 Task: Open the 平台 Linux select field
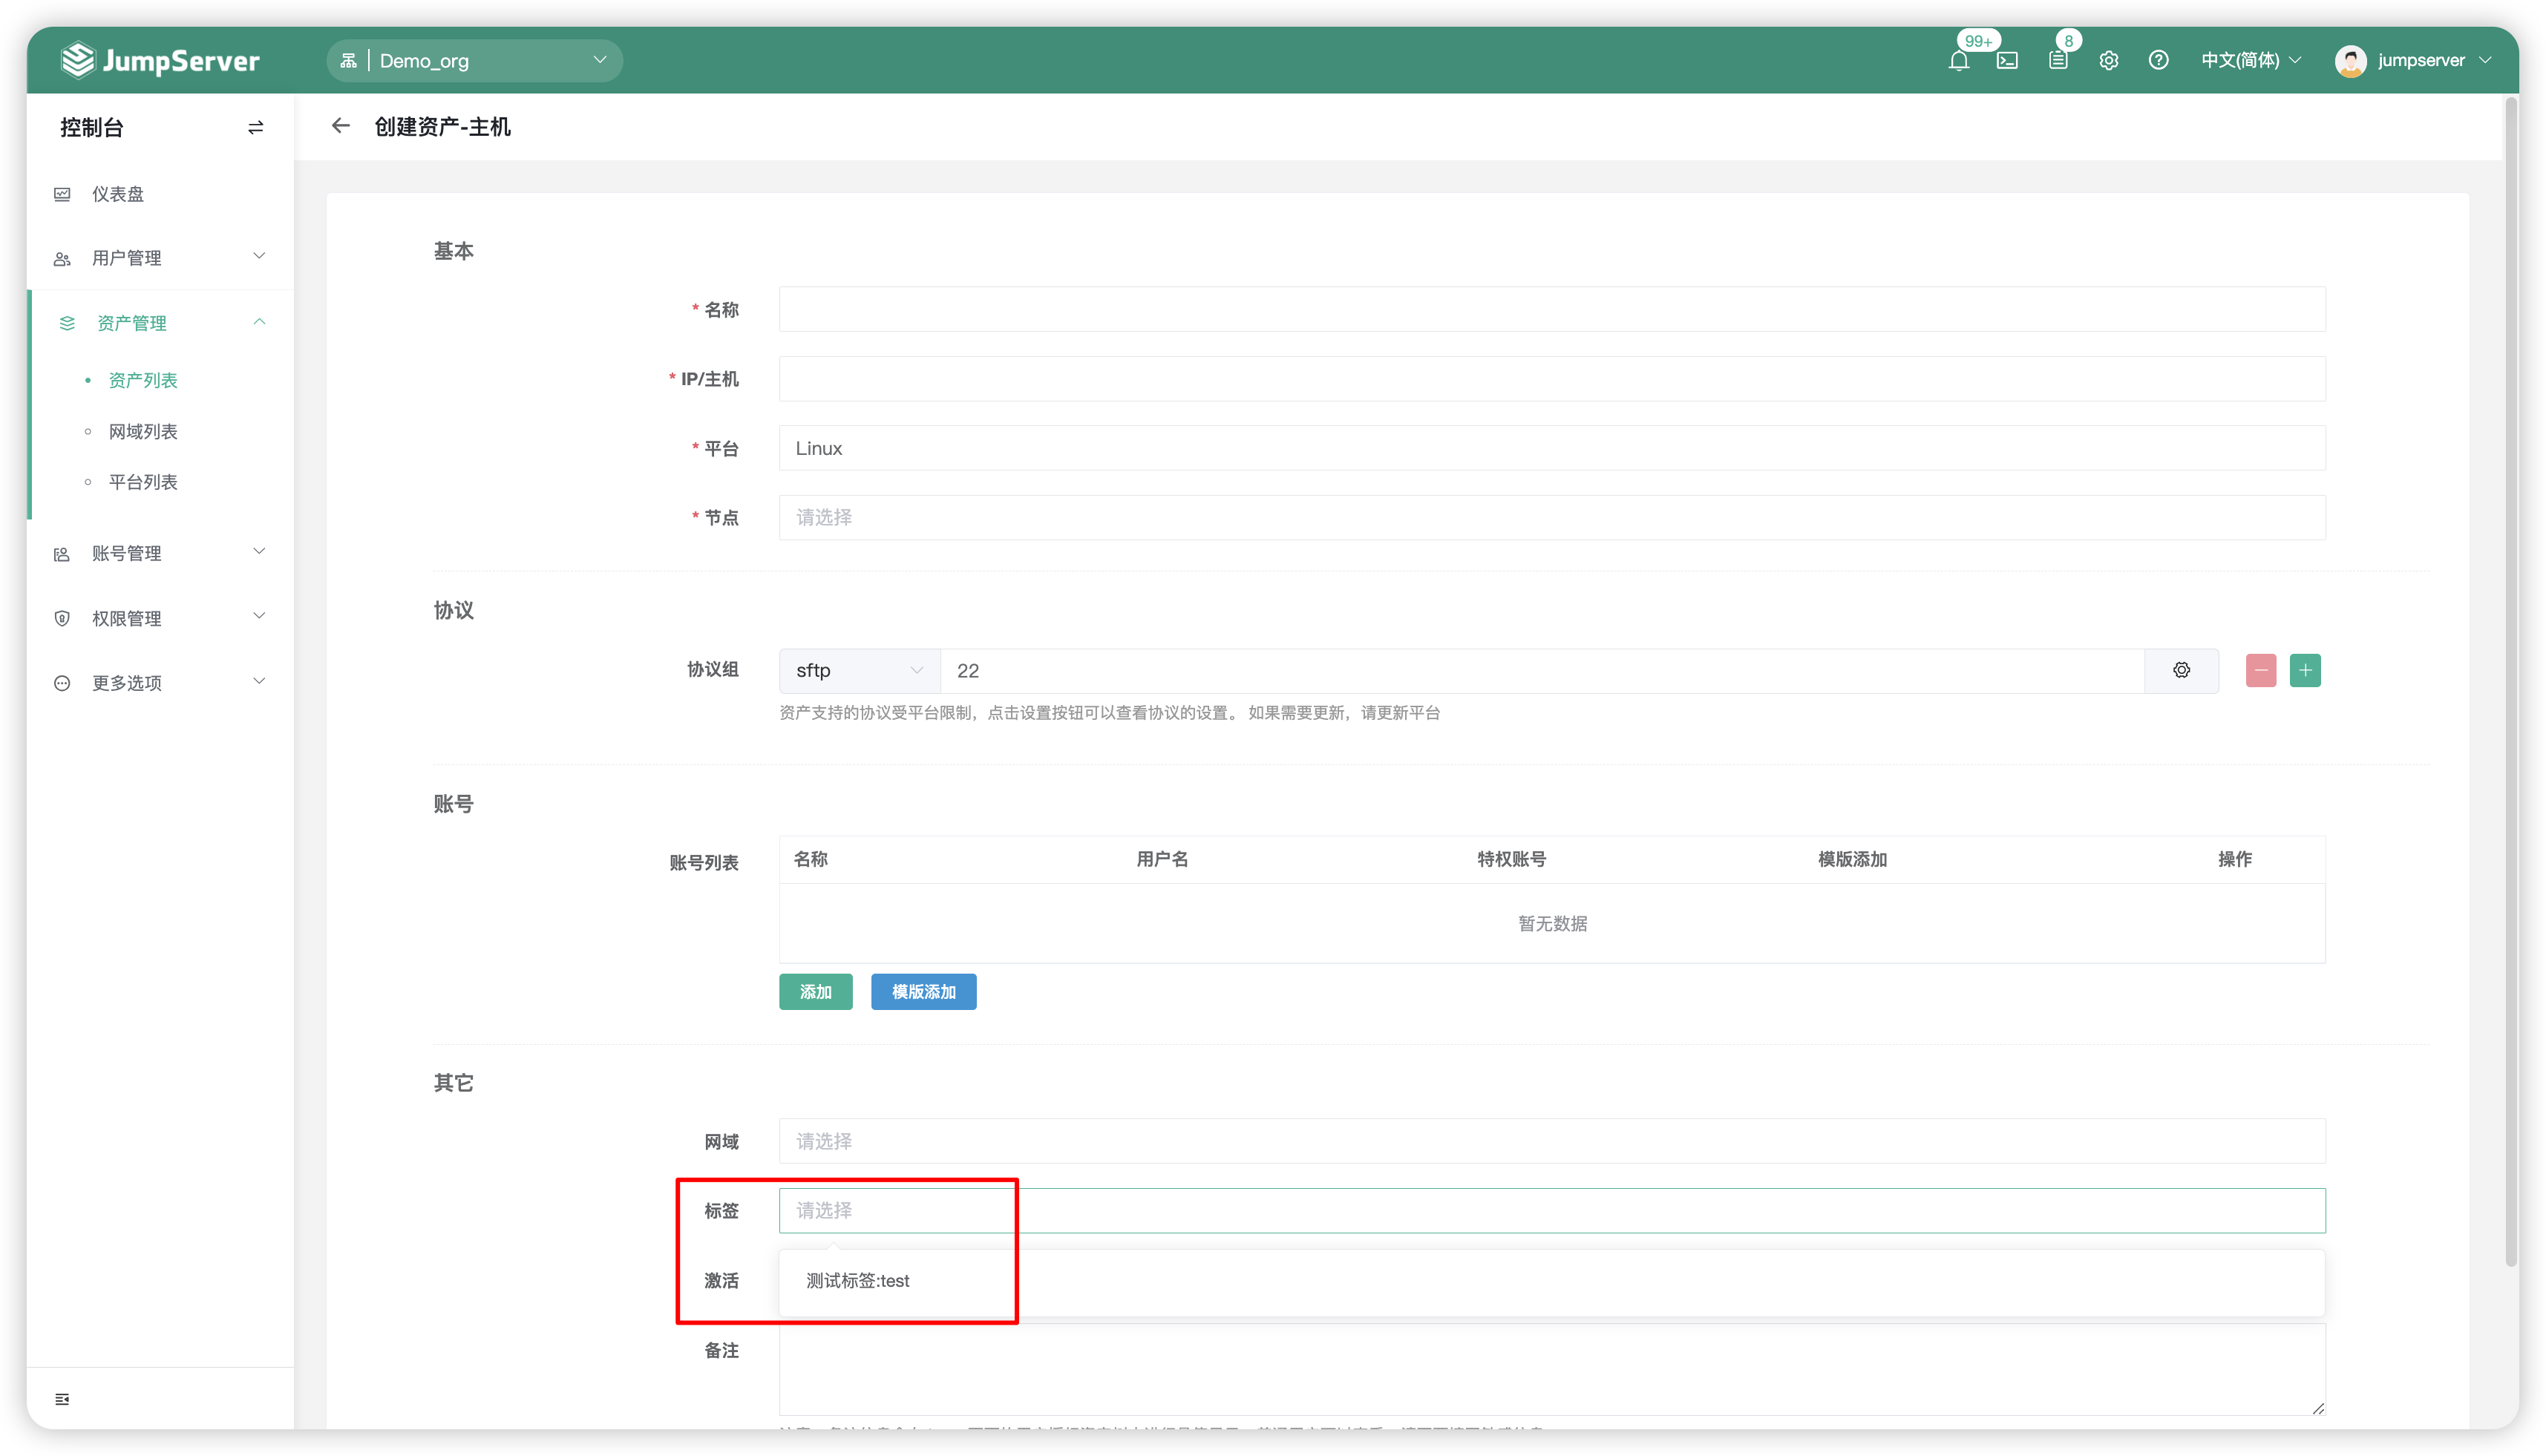[1552, 448]
